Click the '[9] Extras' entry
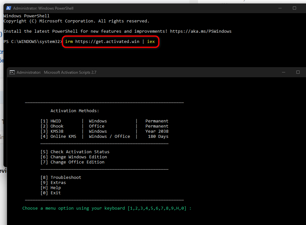This screenshot has width=306, height=225. [53, 182]
